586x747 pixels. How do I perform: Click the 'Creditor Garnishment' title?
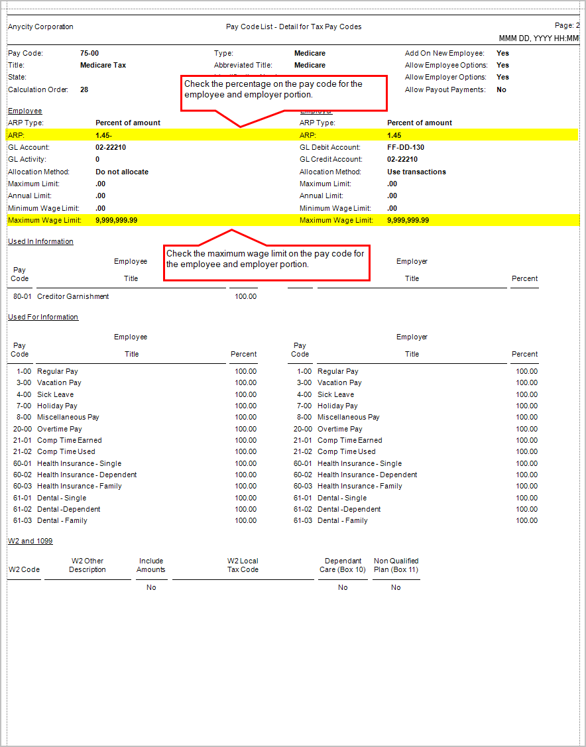pos(73,296)
